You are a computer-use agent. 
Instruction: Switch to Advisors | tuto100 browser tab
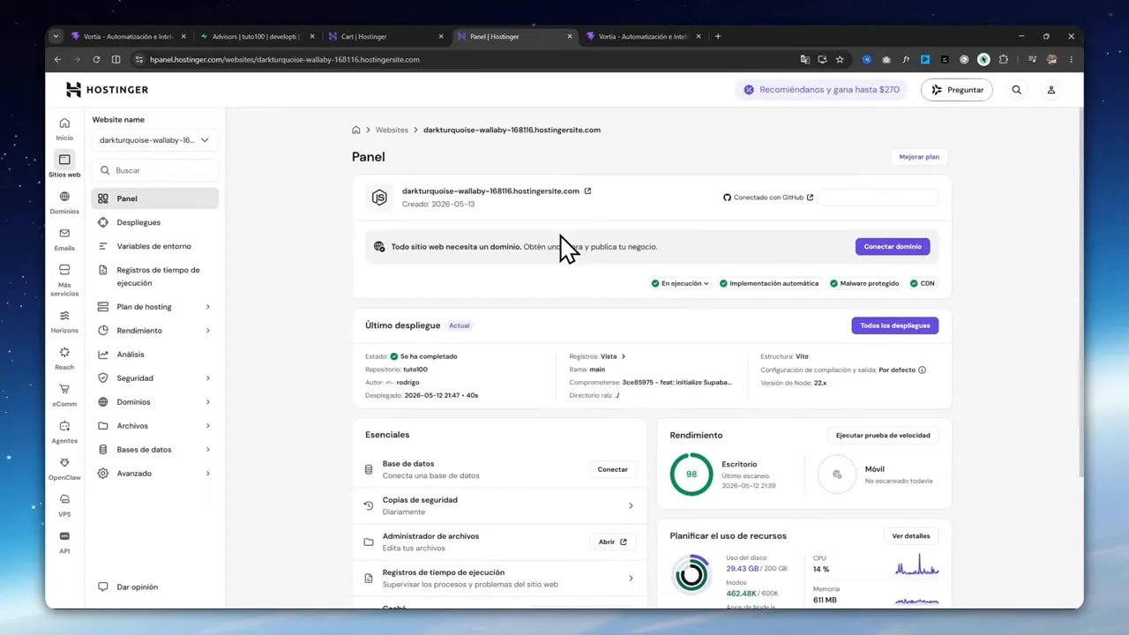pos(257,36)
